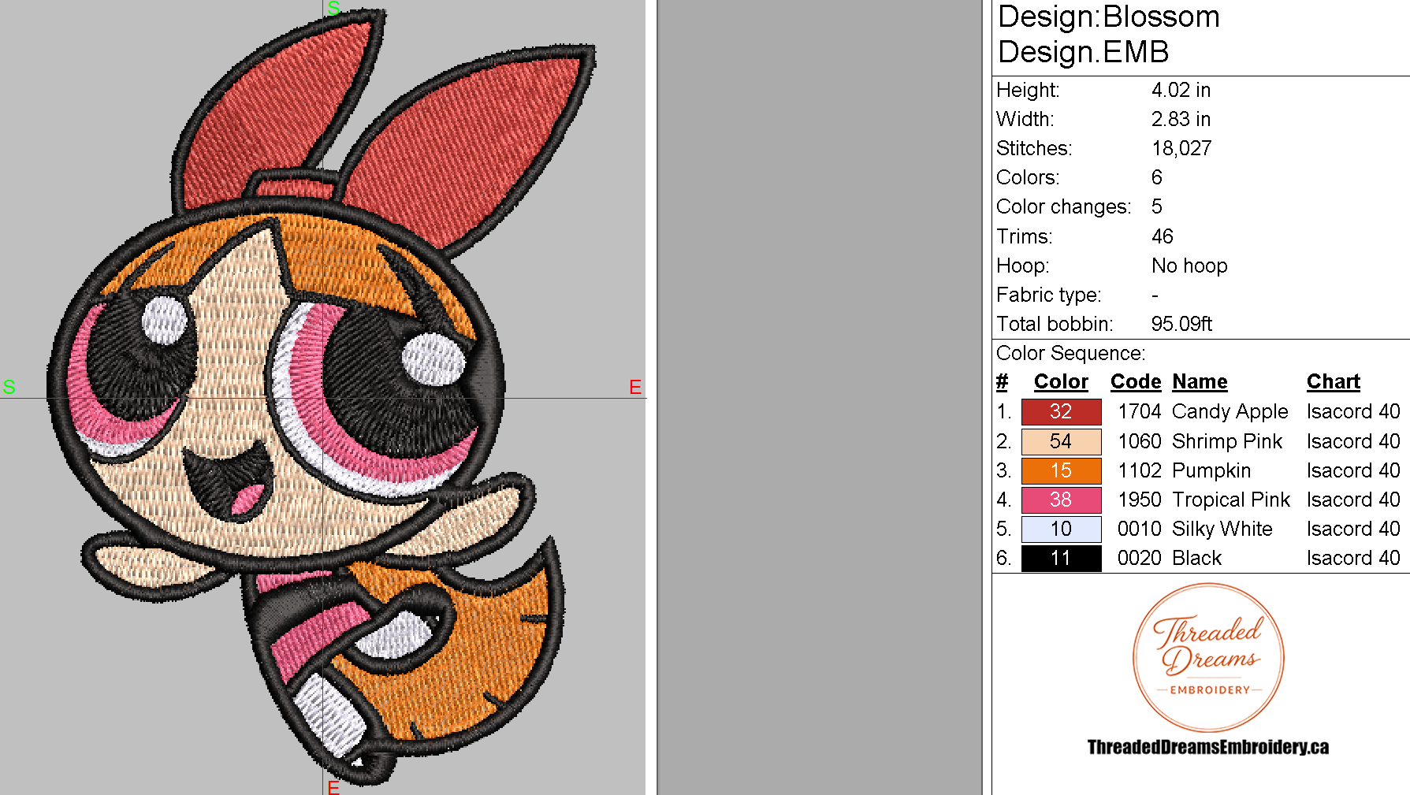Click thread code 1704
This screenshot has width=1410, height=795.
pyautogui.click(x=1140, y=411)
